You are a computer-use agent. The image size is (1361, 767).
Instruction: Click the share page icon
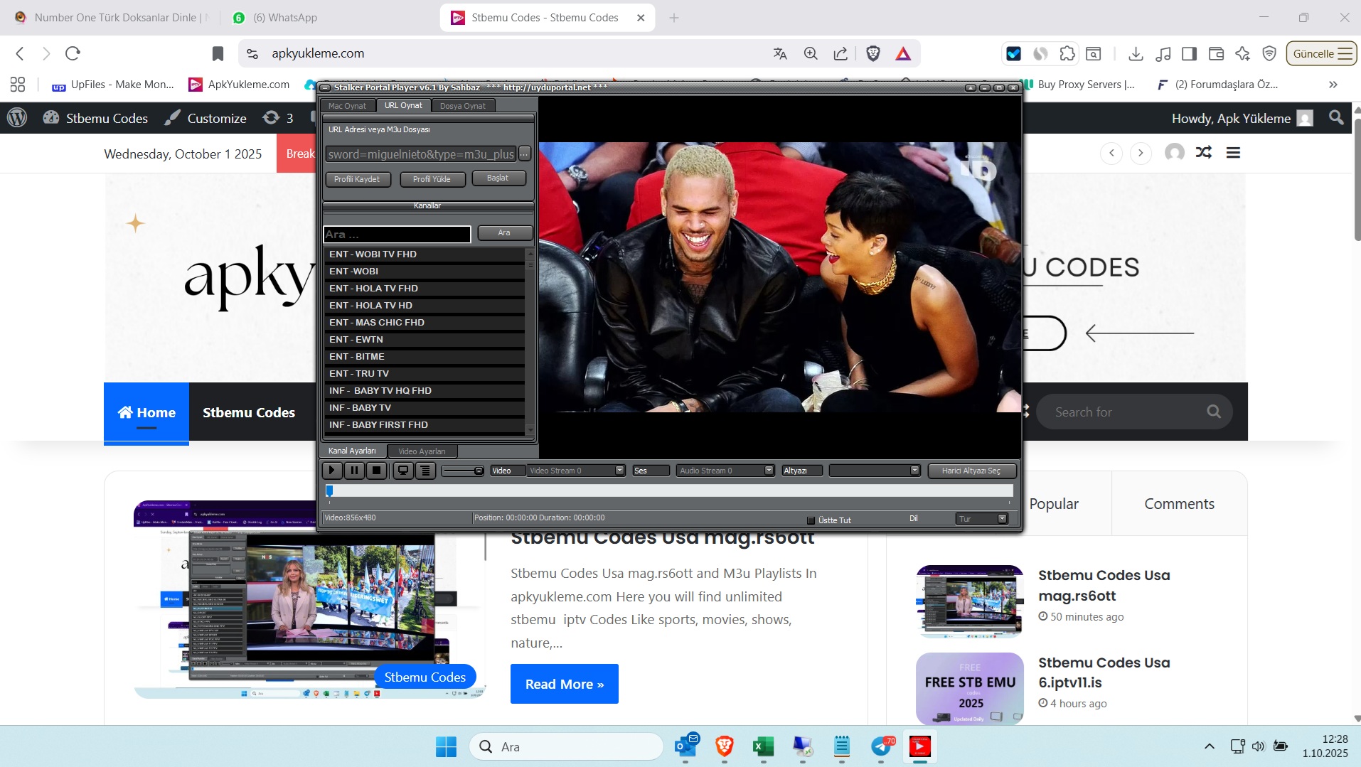click(x=840, y=53)
